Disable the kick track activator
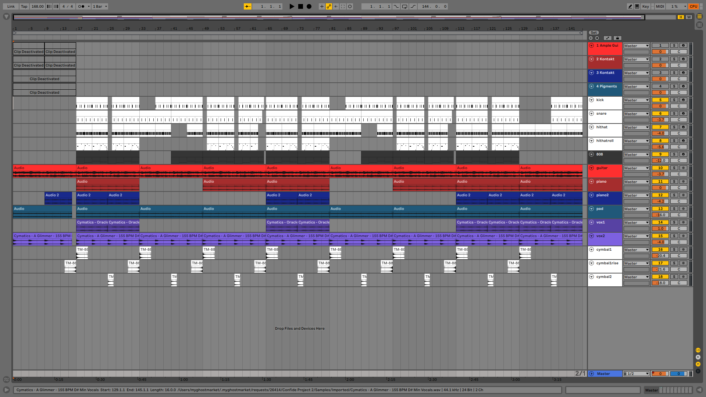The image size is (706, 397). [x=660, y=100]
